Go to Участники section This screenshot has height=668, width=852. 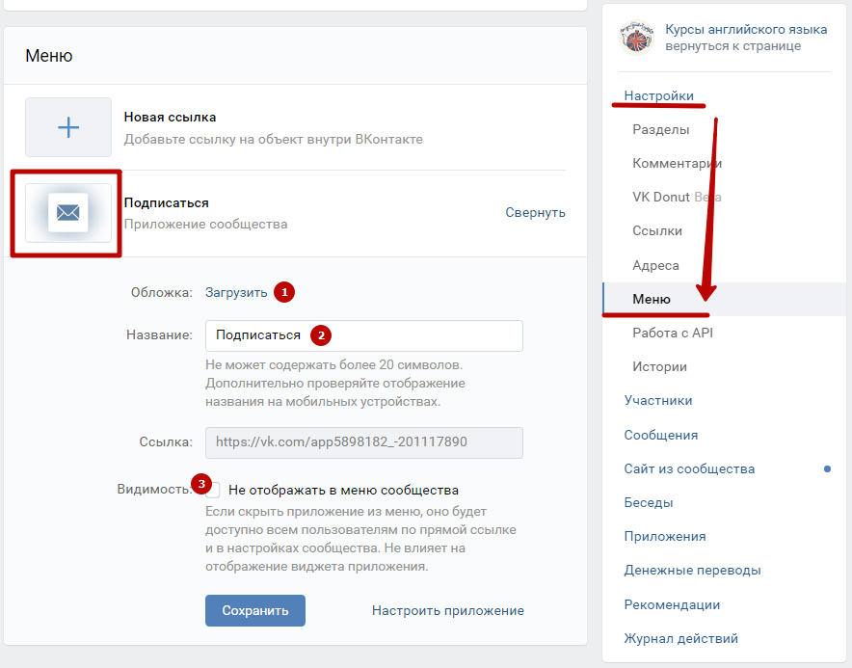(658, 401)
